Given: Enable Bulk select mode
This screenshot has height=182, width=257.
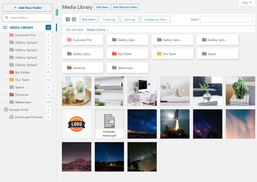Looking at the screenshot, I should click(x=88, y=19).
